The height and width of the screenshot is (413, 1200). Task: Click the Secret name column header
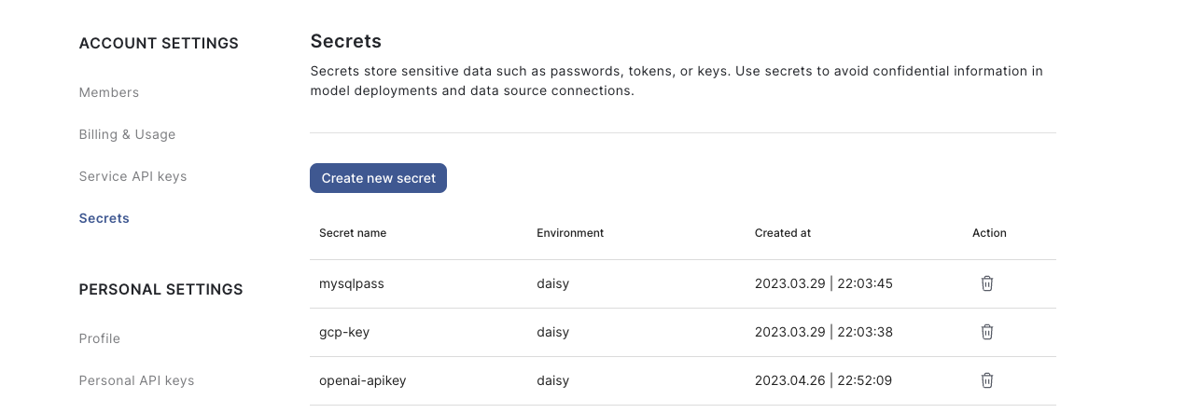[x=353, y=233]
